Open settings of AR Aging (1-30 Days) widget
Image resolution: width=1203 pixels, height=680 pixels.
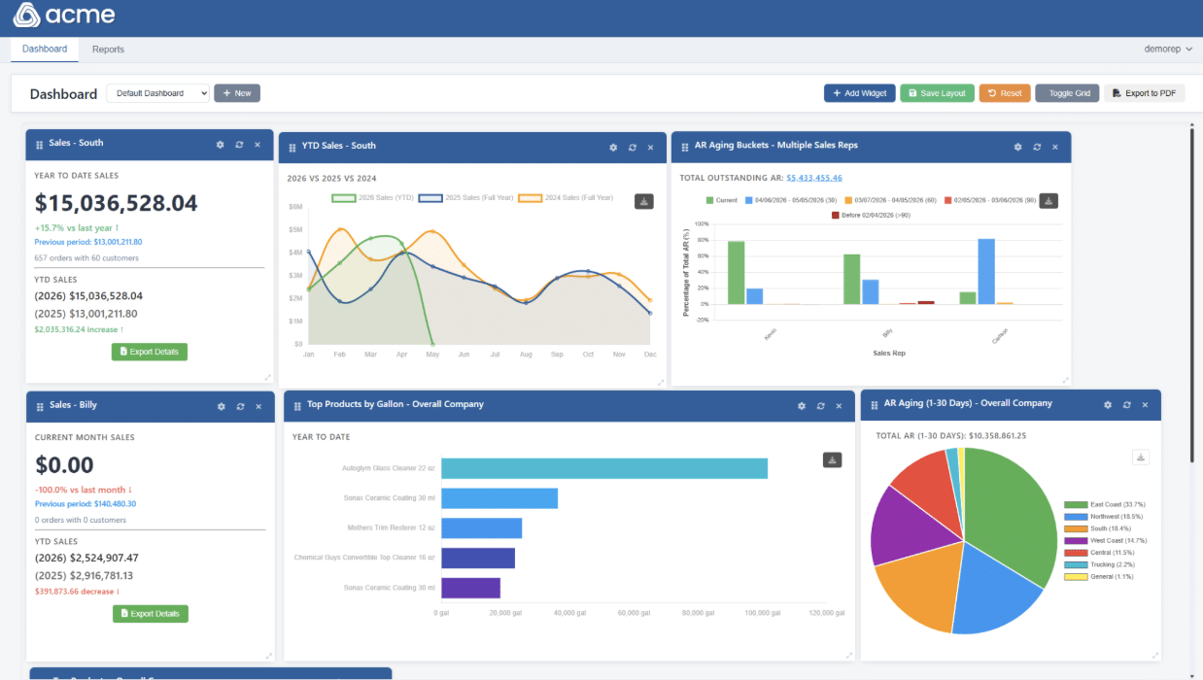tap(1108, 404)
